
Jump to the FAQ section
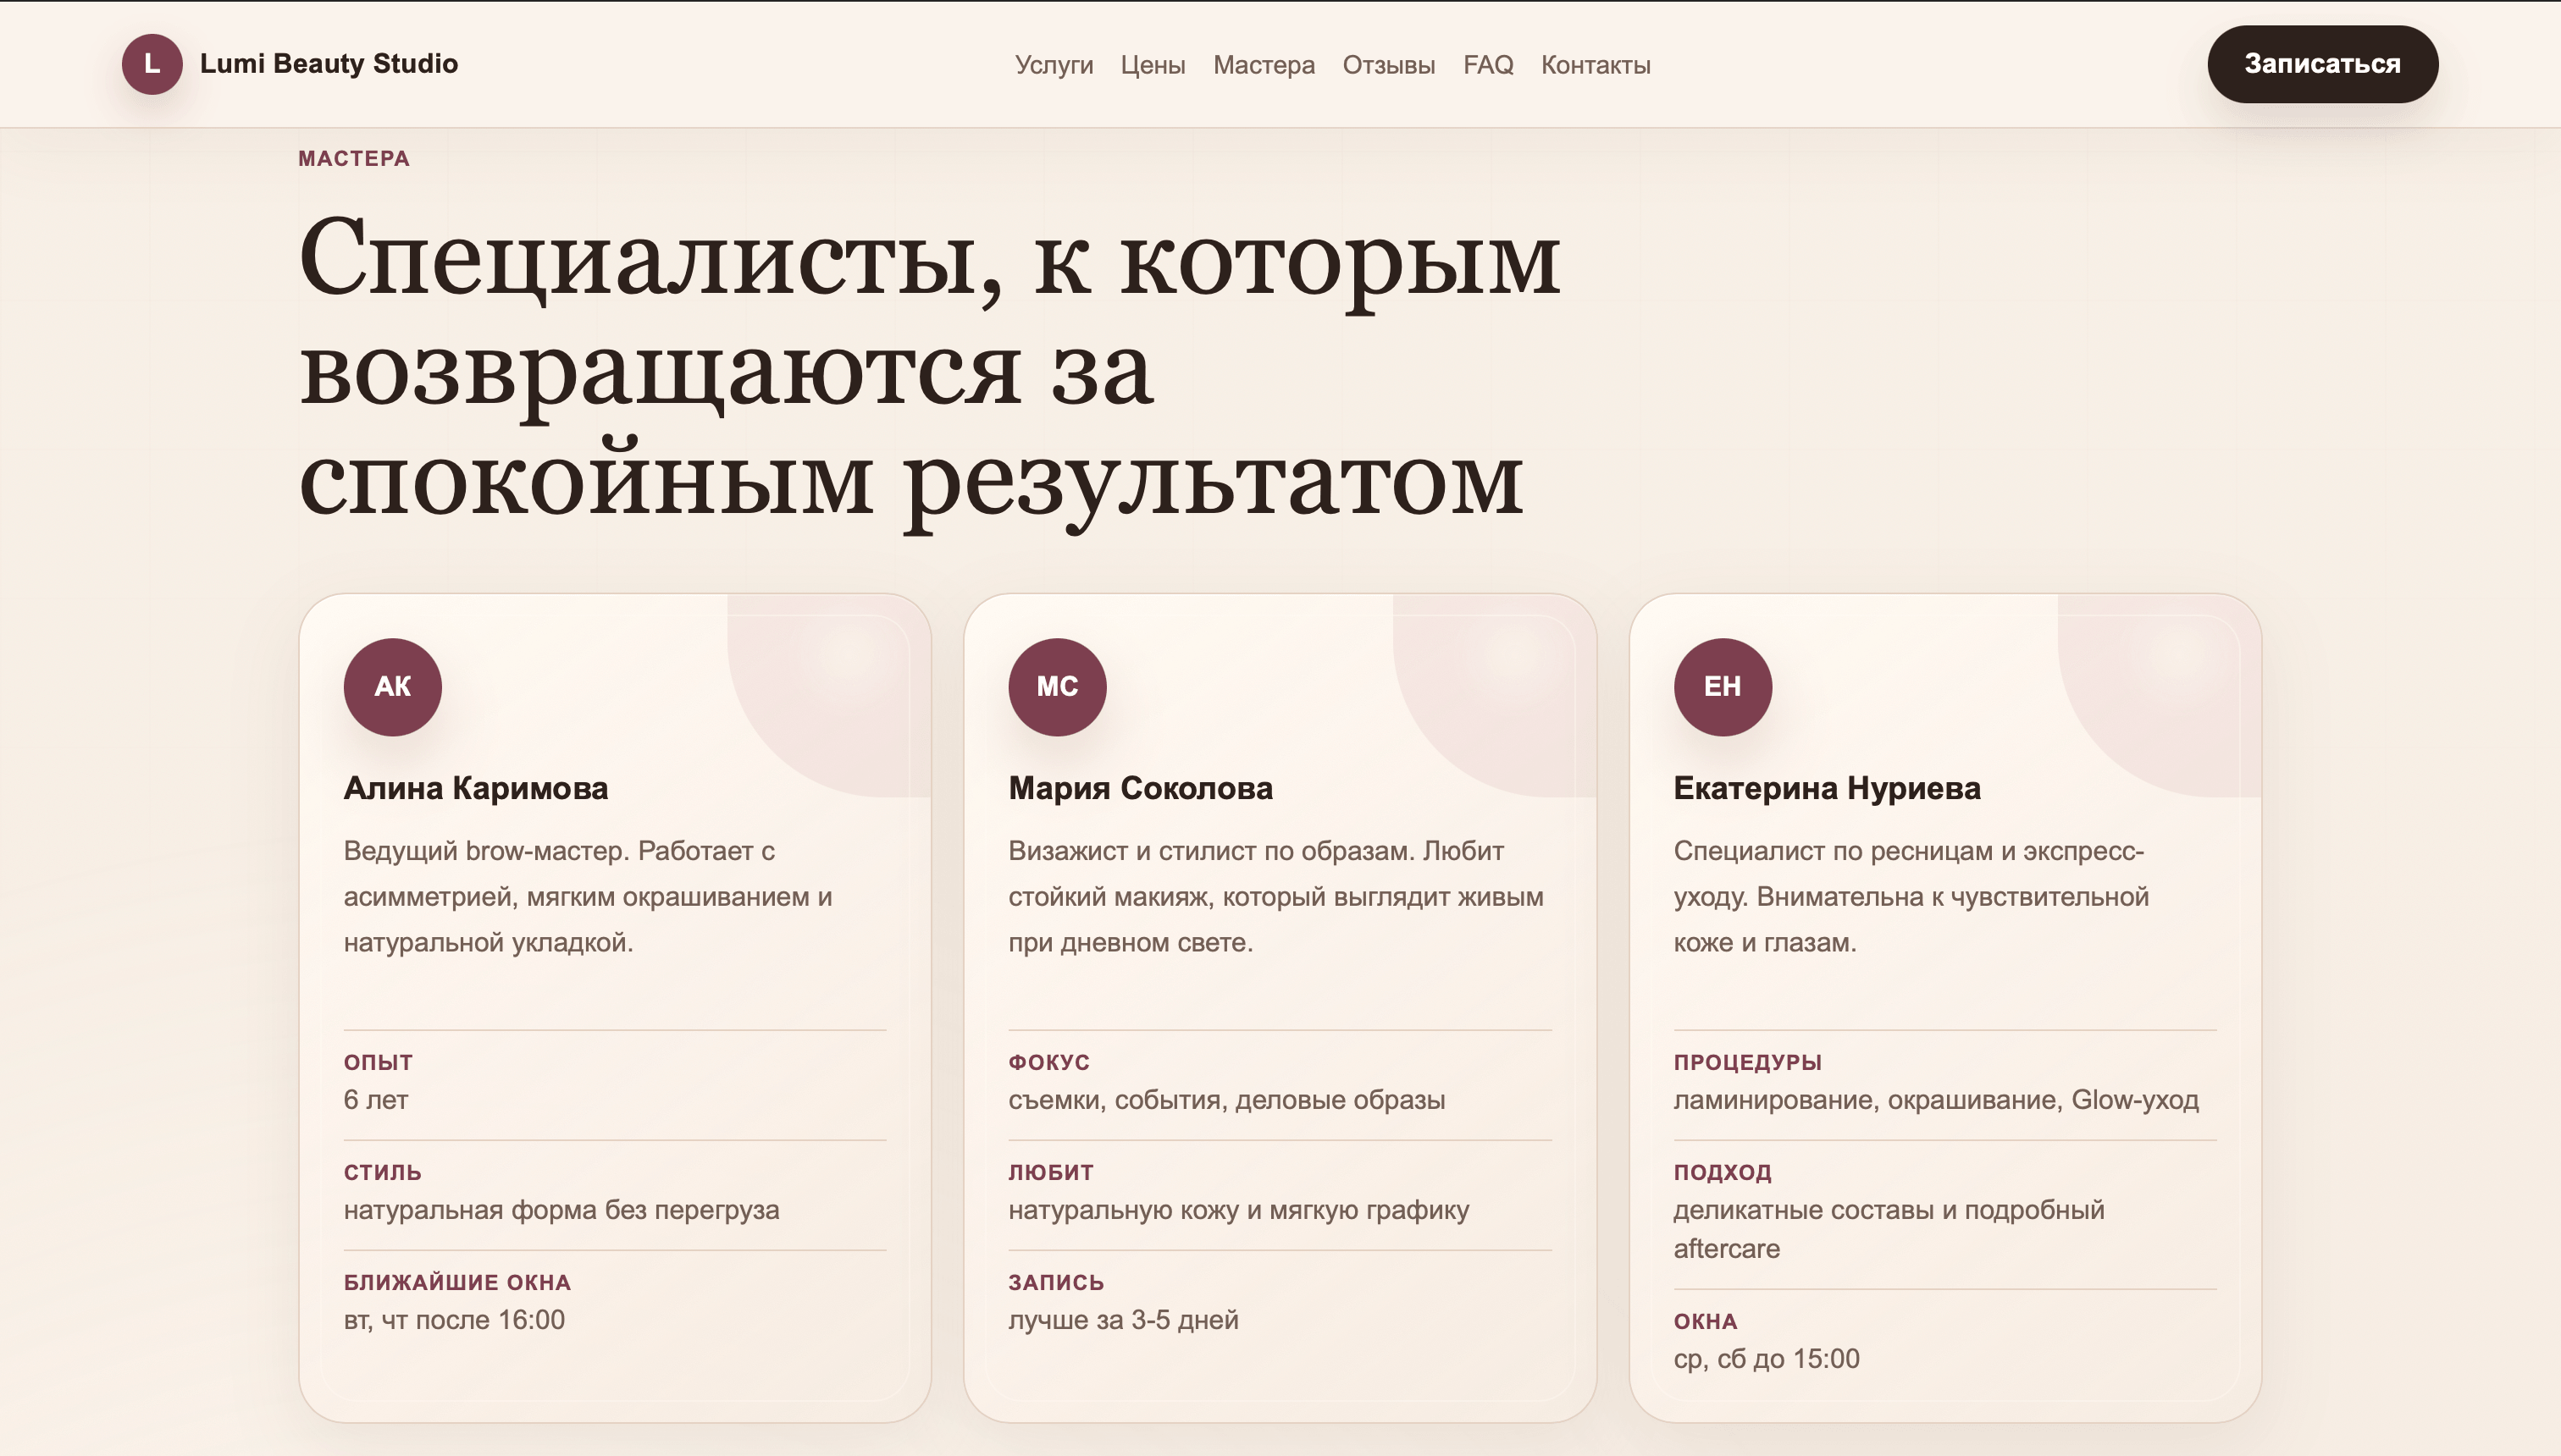[x=1488, y=65]
